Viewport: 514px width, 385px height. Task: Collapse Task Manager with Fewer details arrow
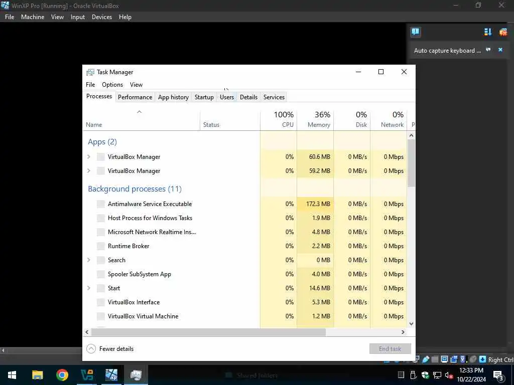[91, 349]
